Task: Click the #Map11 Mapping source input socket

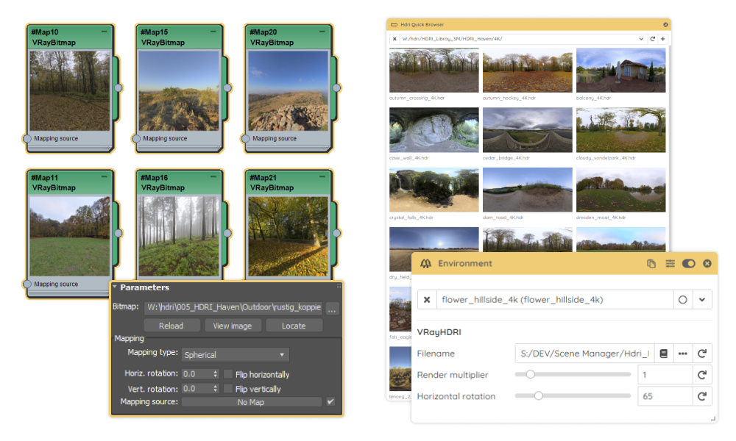Action: click(x=26, y=284)
